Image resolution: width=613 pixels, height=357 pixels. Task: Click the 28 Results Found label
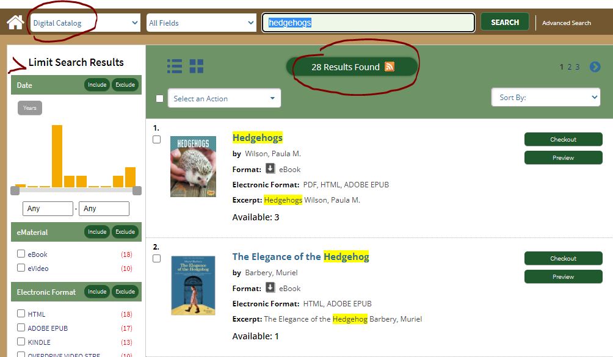pyautogui.click(x=346, y=67)
